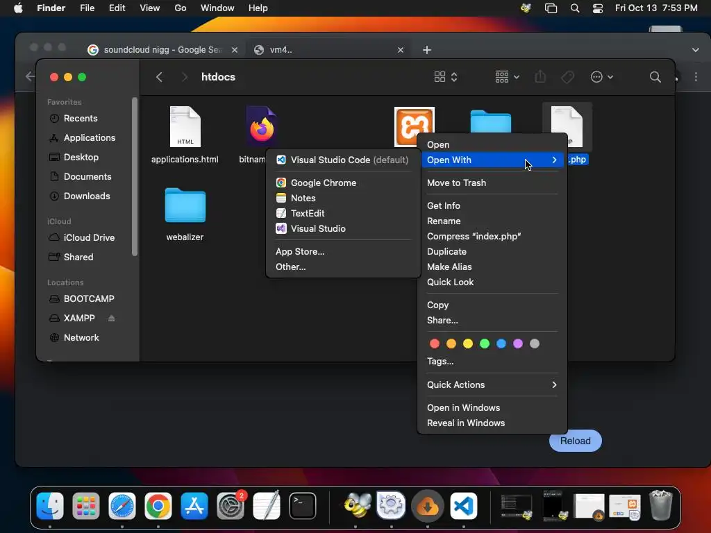This screenshot has width=711, height=533.
Task: Choose Google Chrome in Open With submenu
Action: [x=343, y=183]
